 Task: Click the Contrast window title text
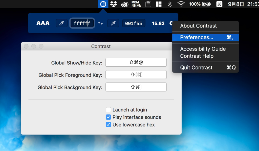pos(101,46)
